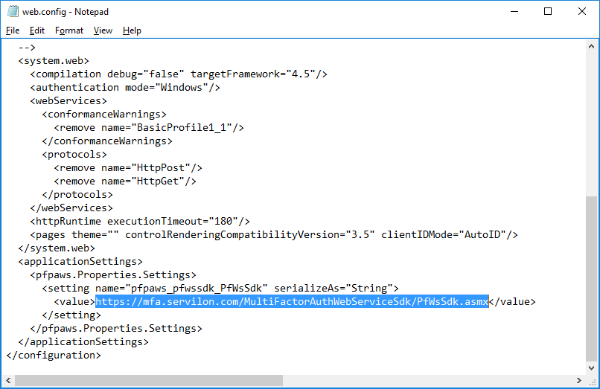Image resolution: width=600 pixels, height=389 pixels.
Task: Click the </value> closing tag
Action: 512,301
